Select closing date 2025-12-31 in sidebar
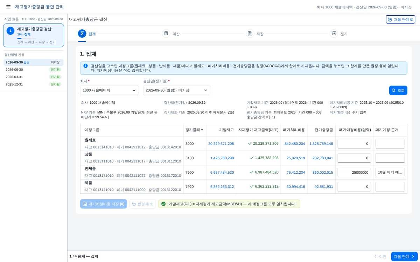This screenshot has width=420, height=262. point(34,84)
